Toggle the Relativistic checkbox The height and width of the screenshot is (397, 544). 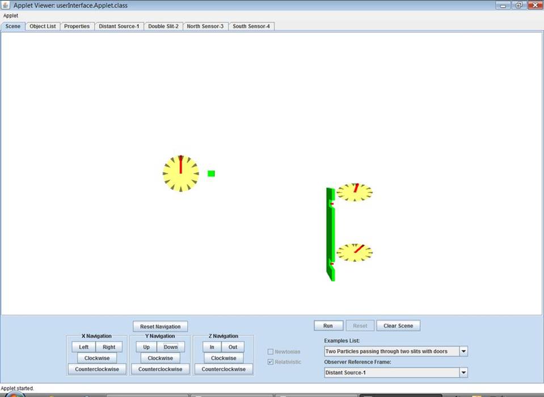271,362
